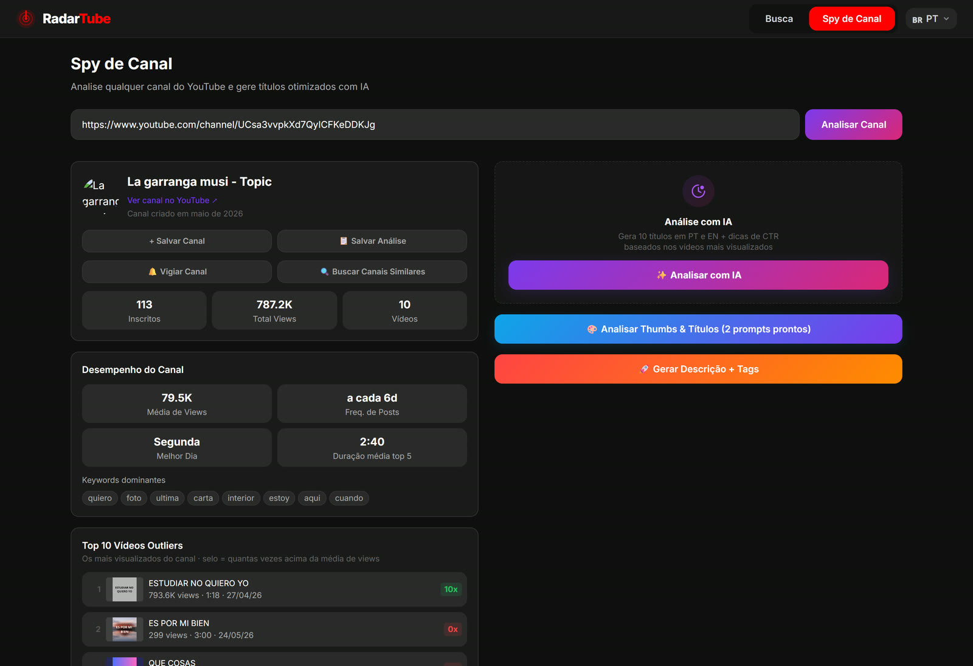
Task: Click the red 0x outlier badge
Action: tap(452, 630)
